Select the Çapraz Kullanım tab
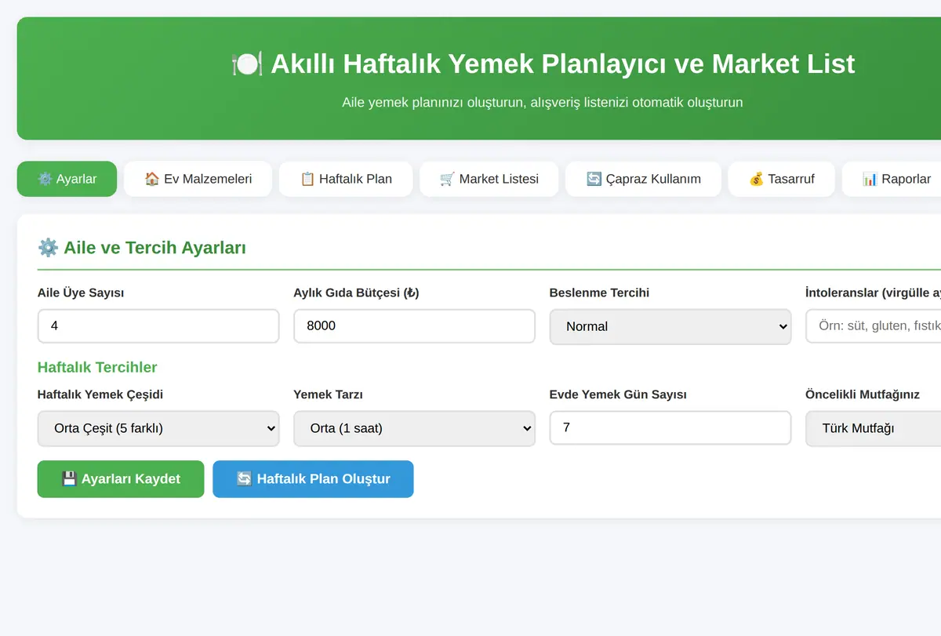The height and width of the screenshot is (636, 941). (643, 179)
